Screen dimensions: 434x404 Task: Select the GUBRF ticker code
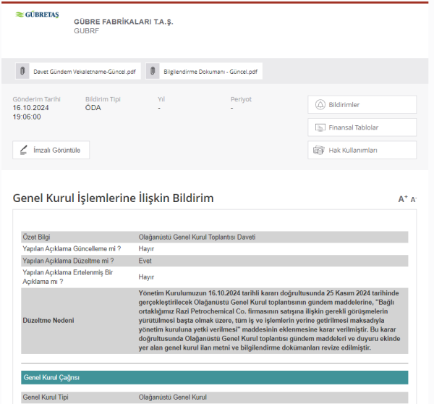tap(86, 31)
